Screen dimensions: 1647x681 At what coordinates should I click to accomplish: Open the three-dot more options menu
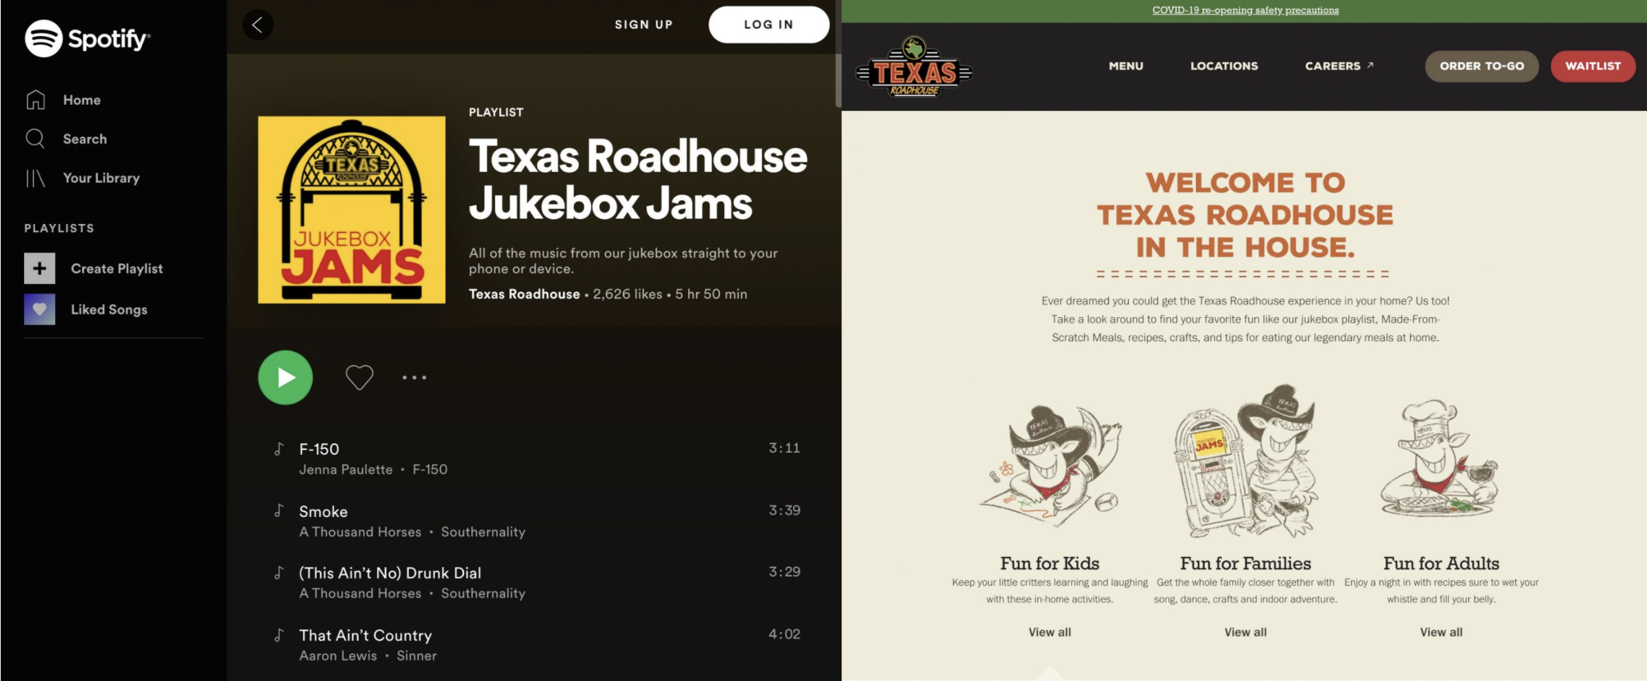415,377
